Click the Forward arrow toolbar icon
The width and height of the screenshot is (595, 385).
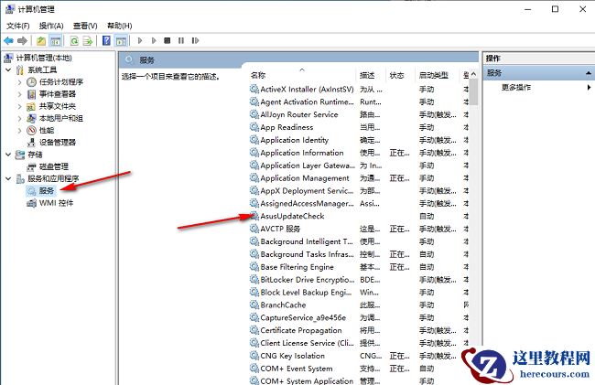click(22, 40)
